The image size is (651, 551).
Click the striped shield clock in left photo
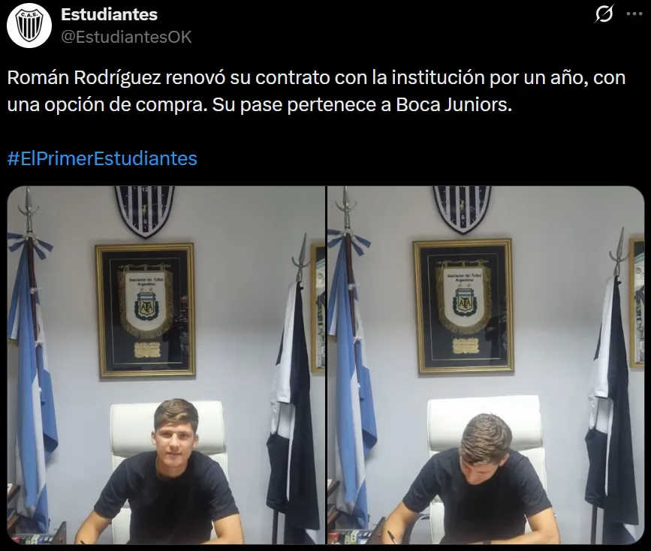[x=144, y=211]
